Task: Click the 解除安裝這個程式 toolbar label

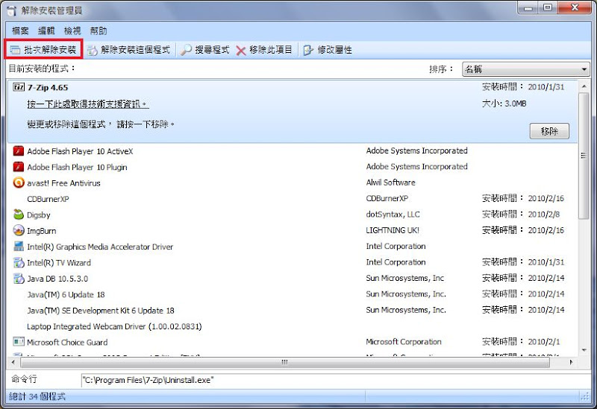Action: (x=135, y=50)
